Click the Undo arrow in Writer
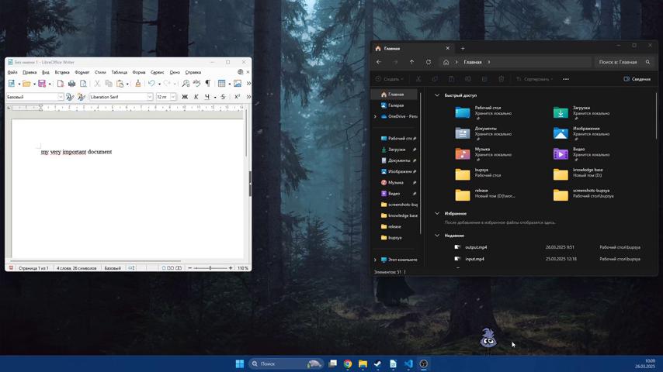The height and width of the screenshot is (372, 663). click(x=152, y=84)
